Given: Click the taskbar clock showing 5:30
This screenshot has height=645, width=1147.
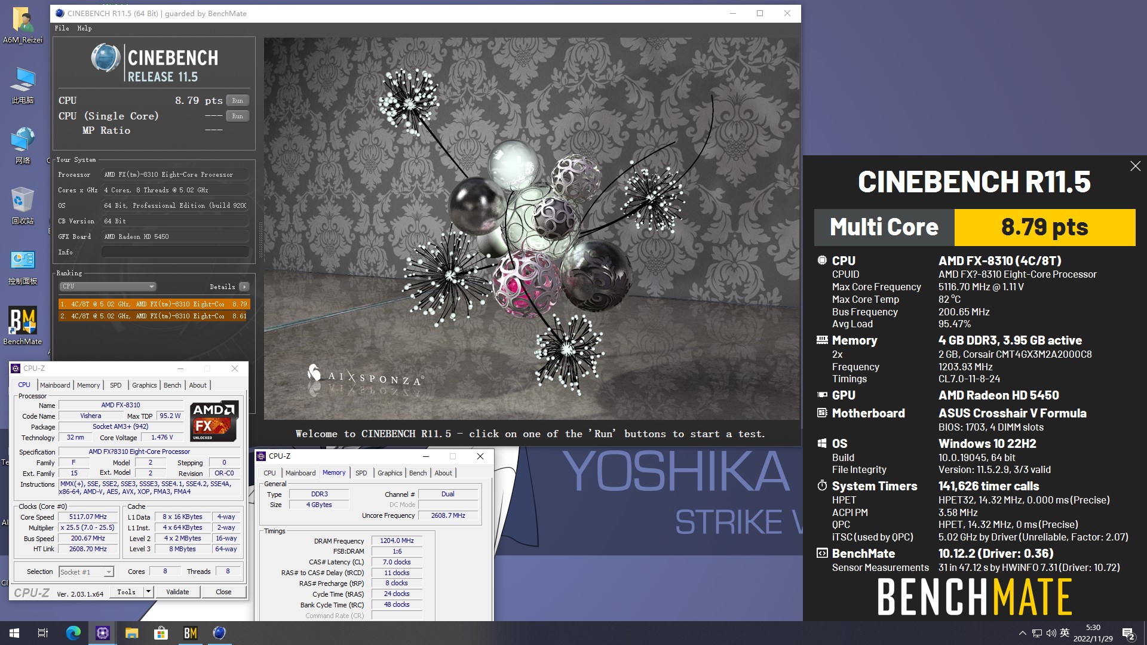Looking at the screenshot, I should [1093, 633].
